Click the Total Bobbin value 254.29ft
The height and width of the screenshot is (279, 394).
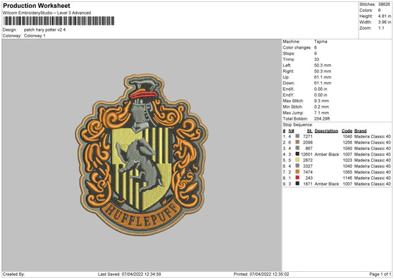pos(322,119)
